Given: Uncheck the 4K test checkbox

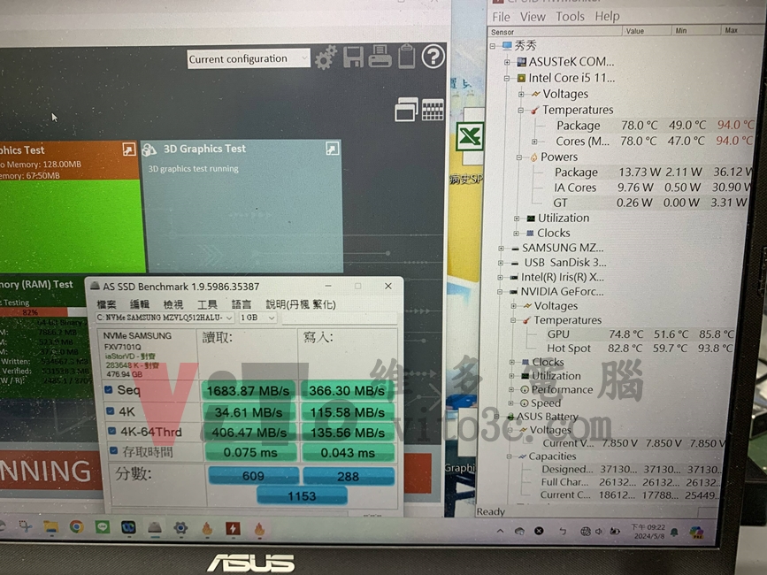Looking at the screenshot, I should coord(110,411).
